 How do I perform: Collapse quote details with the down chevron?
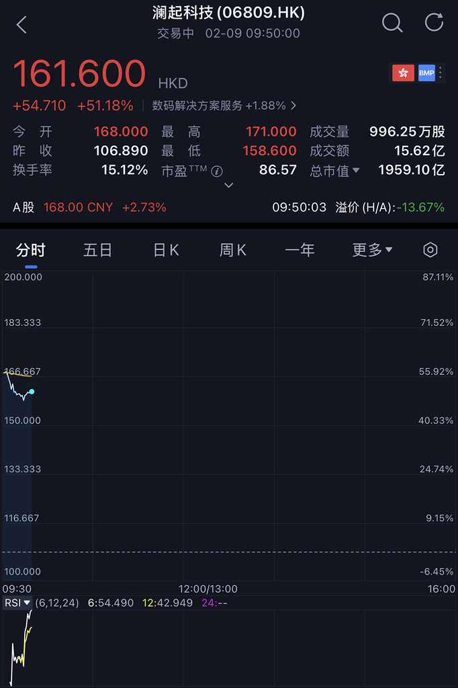pyautogui.click(x=229, y=186)
